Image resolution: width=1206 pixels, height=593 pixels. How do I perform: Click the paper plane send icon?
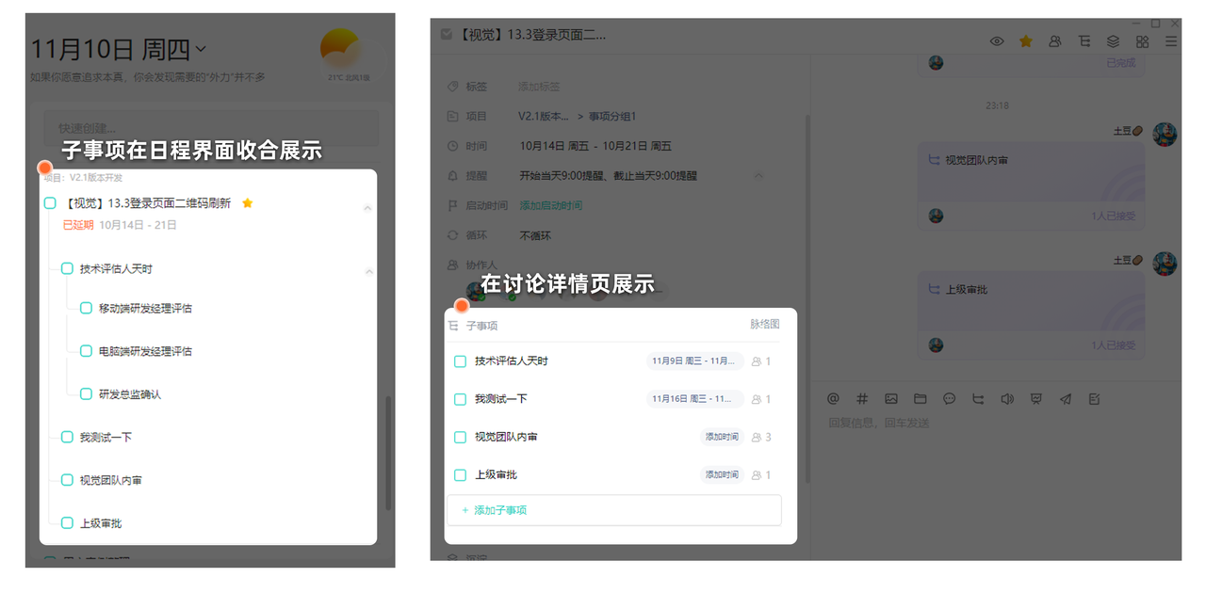tap(1066, 399)
